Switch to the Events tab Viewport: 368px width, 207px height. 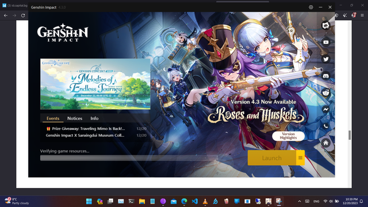point(53,118)
